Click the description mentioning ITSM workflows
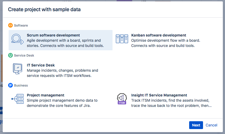 click(x=63, y=73)
